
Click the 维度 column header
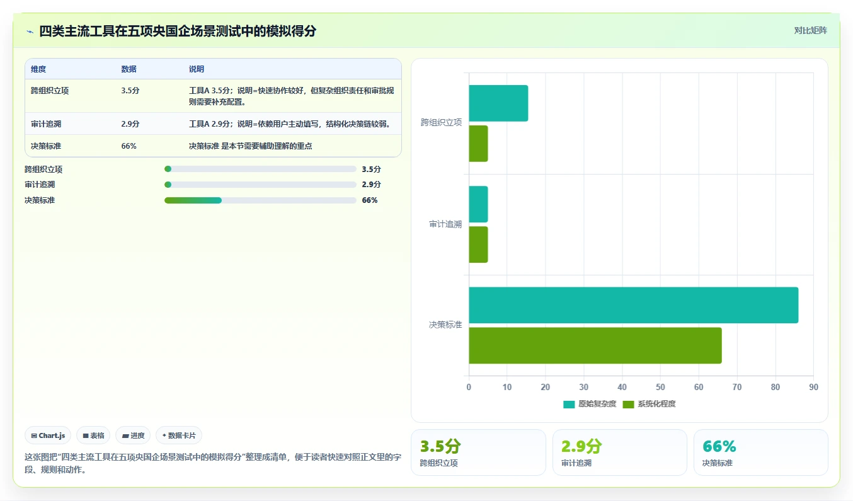(x=38, y=69)
